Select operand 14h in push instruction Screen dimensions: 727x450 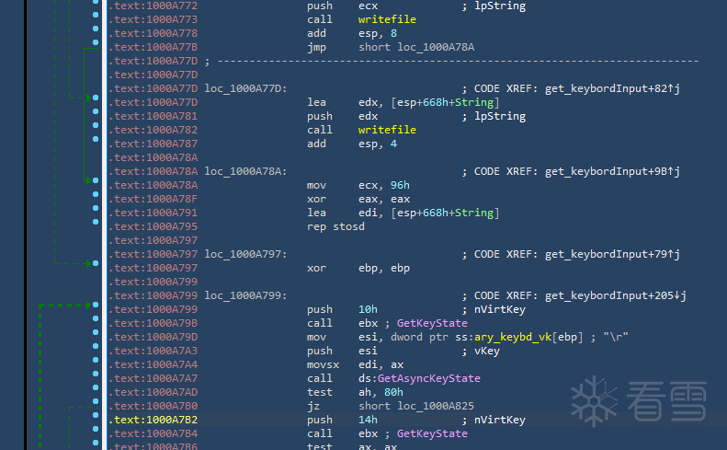[x=368, y=420]
